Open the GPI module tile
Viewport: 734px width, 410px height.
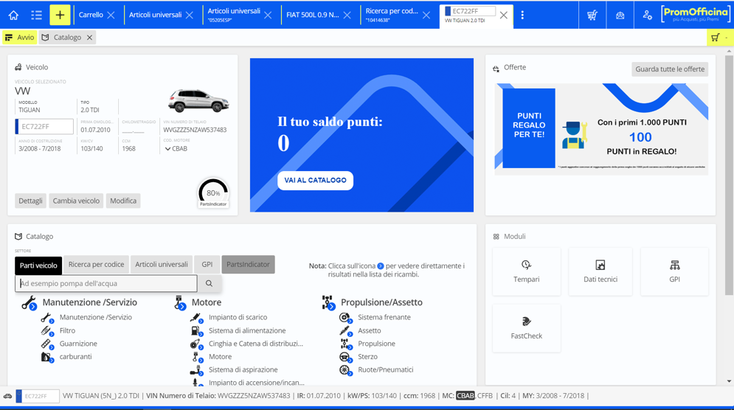[674, 271]
